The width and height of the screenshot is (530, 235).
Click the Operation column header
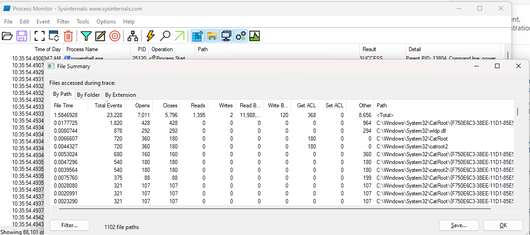point(172,49)
